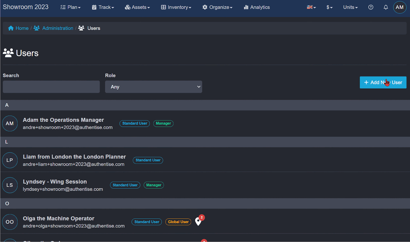Click Track menu clipboard icon

pos(94,7)
